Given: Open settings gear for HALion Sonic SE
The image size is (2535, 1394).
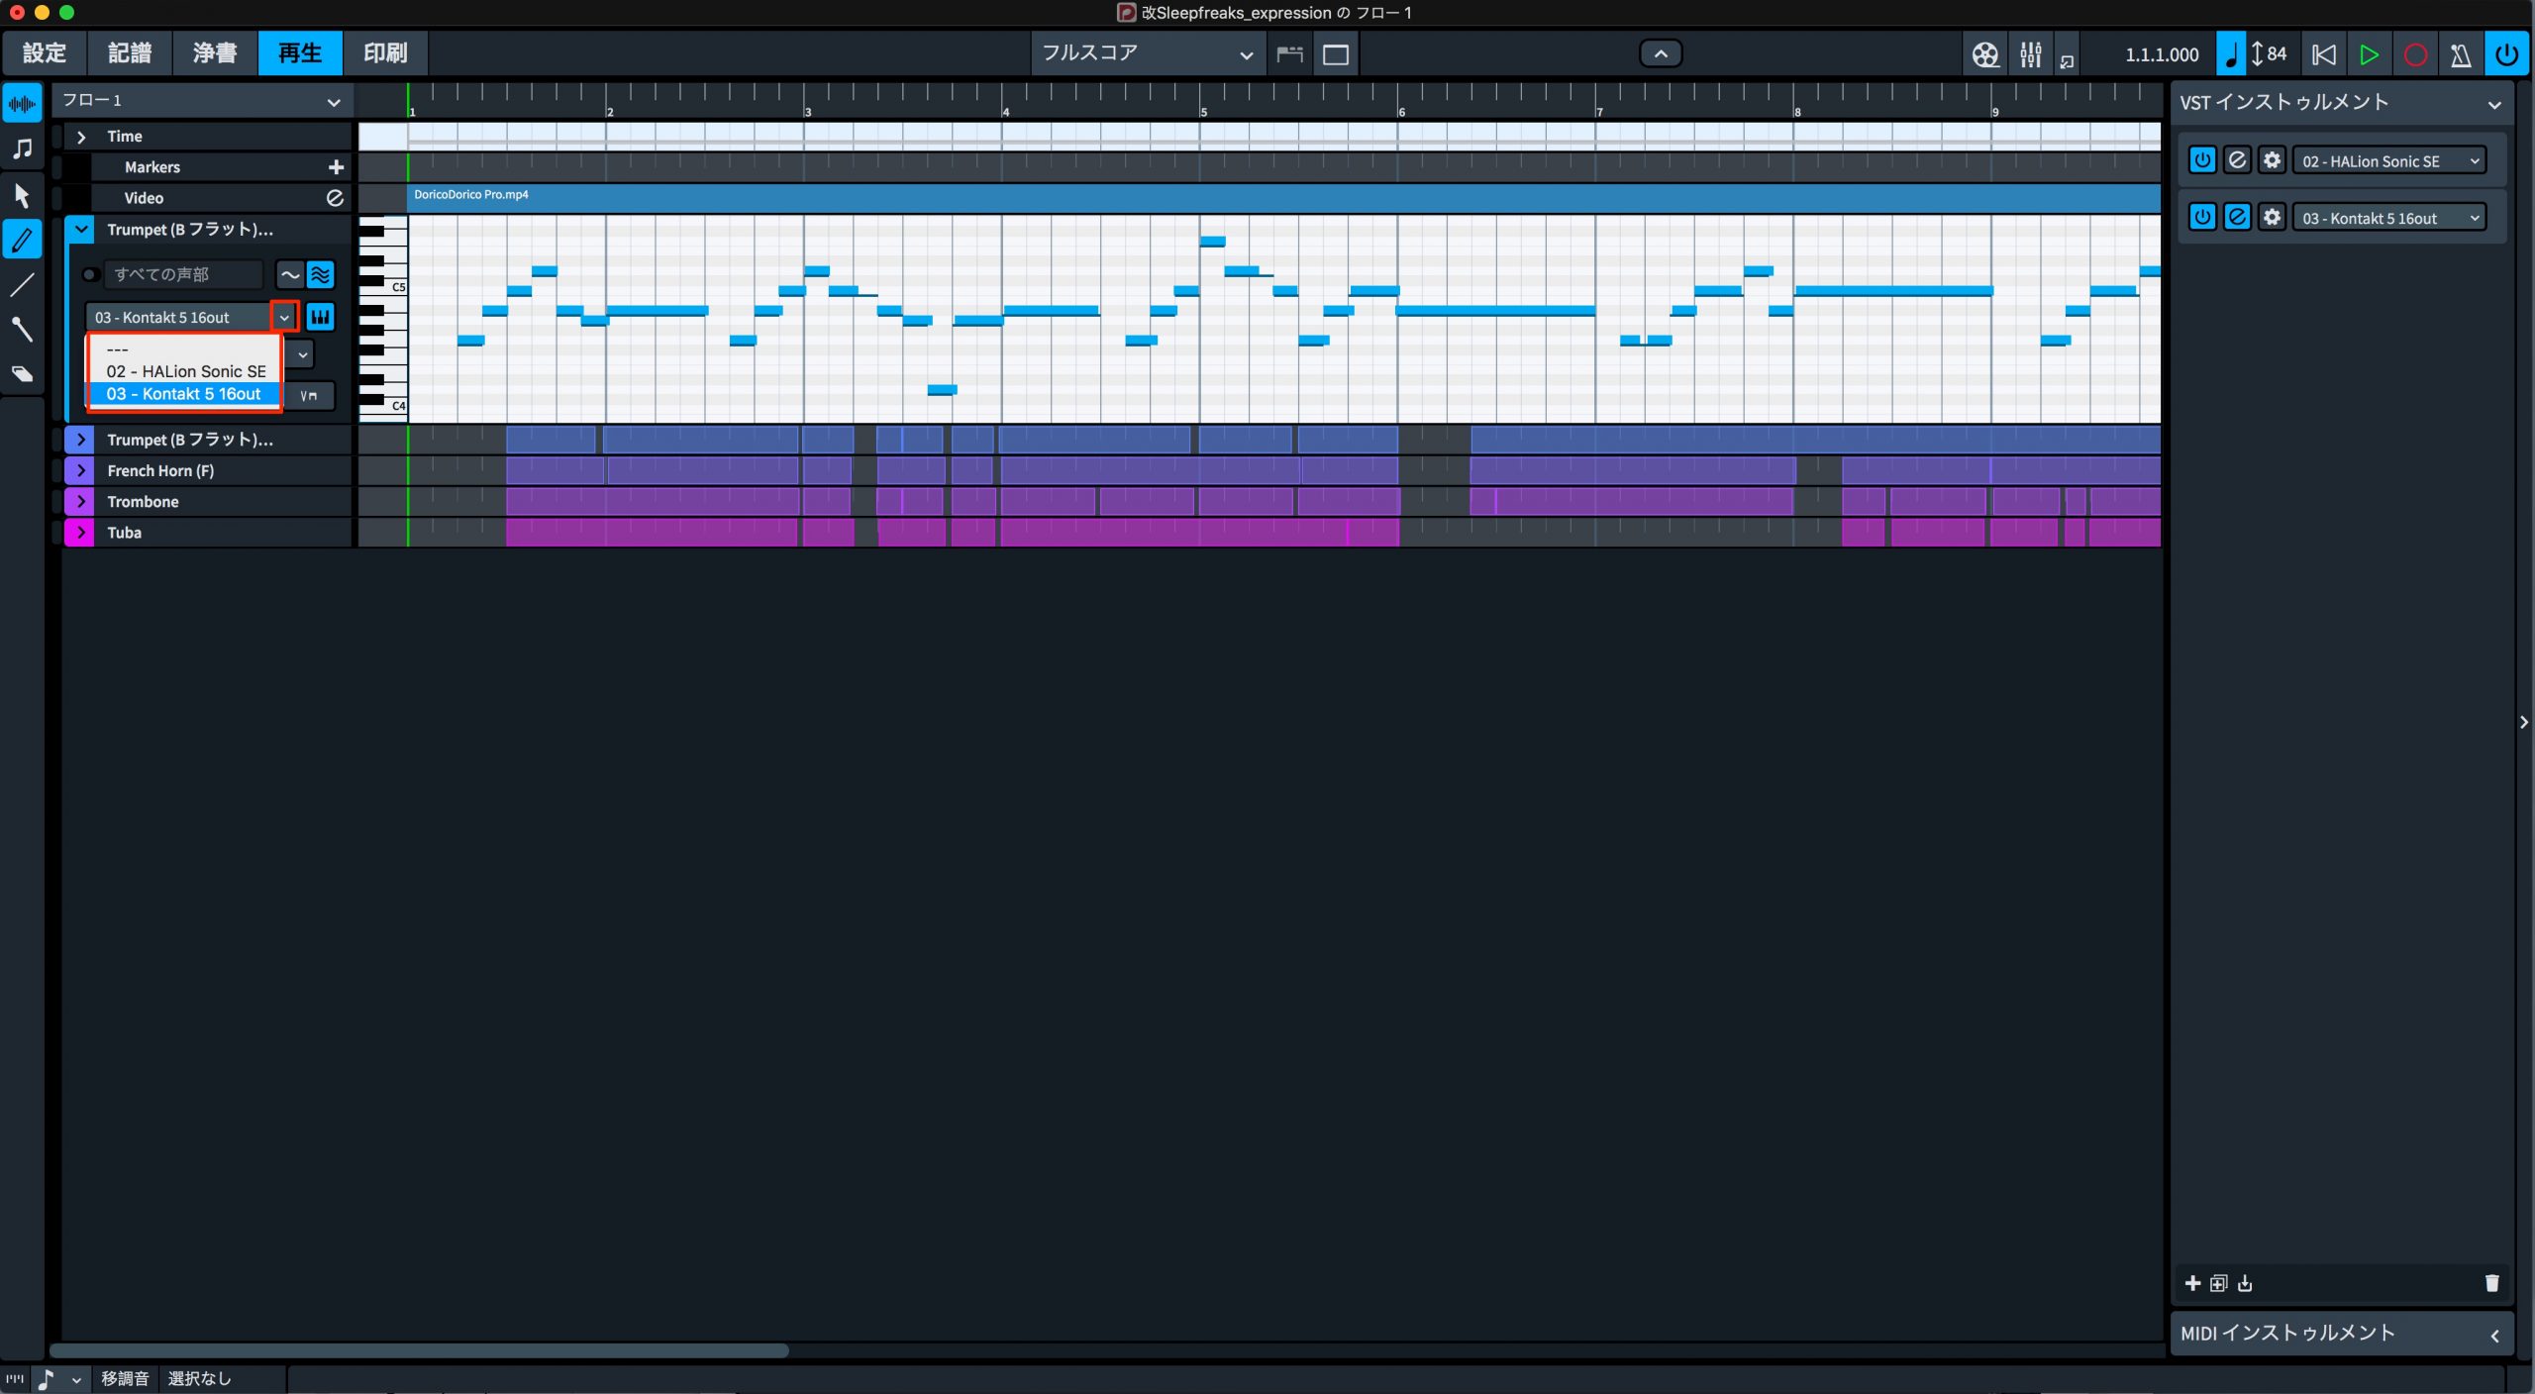Looking at the screenshot, I should pos(2272,160).
